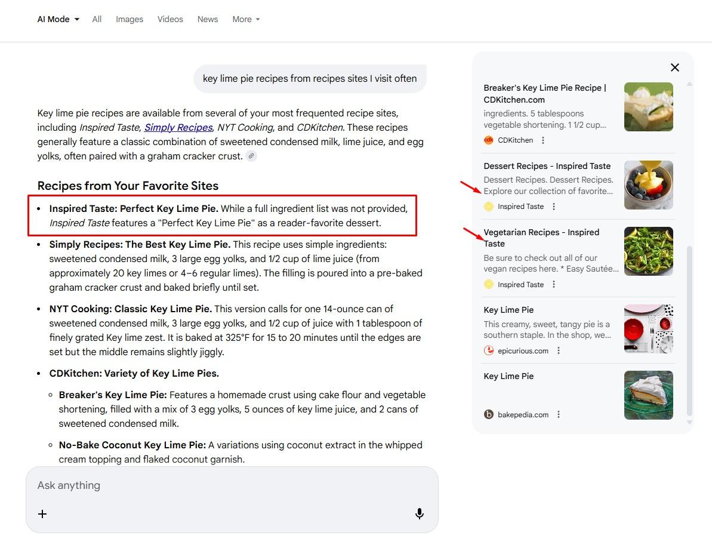Image resolution: width=712 pixels, height=548 pixels.
Task: Click Inspired Taste favicon under Vegetarian Recipes
Action: click(489, 284)
